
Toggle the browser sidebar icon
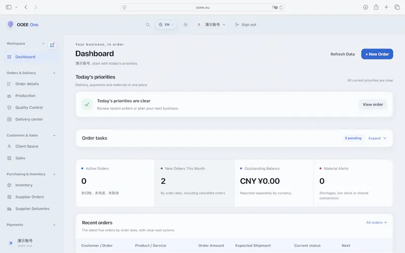(9, 7)
